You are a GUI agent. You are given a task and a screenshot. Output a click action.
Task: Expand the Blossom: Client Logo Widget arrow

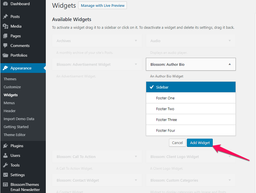[230, 157]
